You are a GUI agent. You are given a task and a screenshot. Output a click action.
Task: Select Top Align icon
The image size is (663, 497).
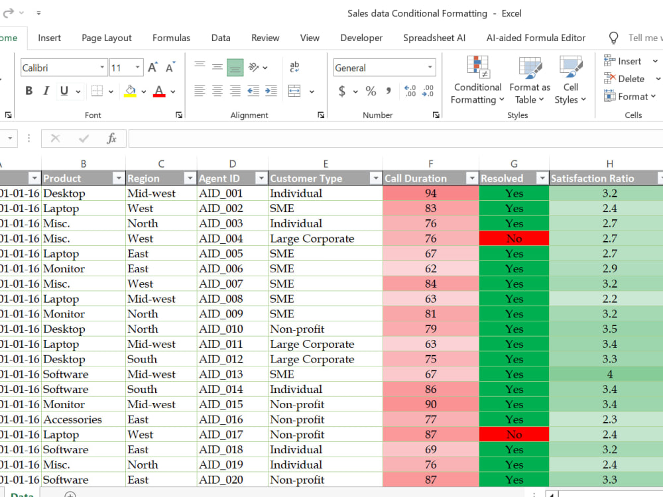[200, 67]
